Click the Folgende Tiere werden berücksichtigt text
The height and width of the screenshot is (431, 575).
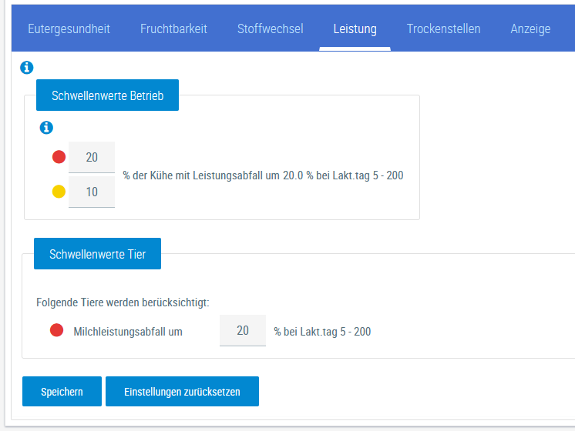tap(123, 302)
